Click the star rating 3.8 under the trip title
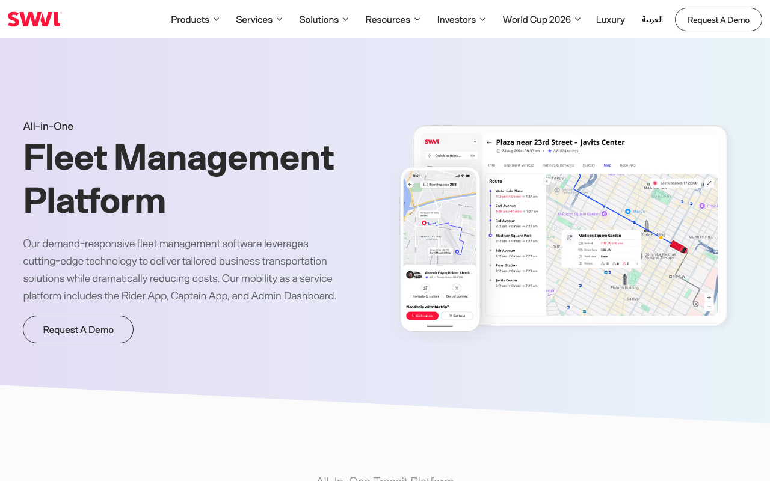 click(x=565, y=151)
